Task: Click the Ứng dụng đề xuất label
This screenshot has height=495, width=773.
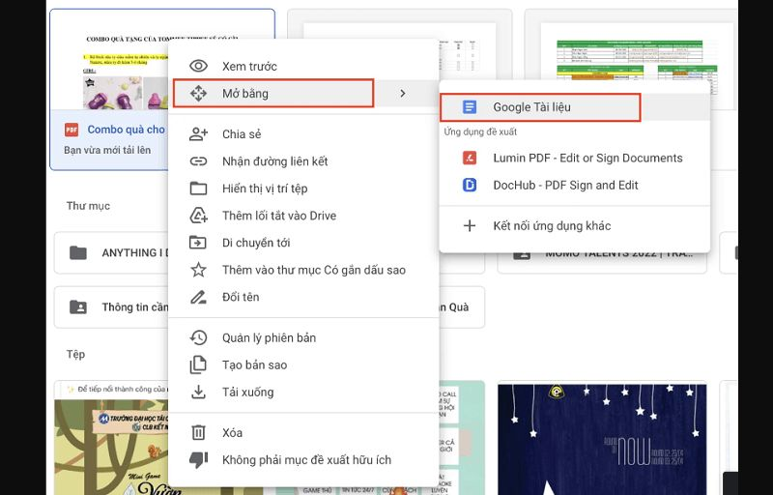Action: [480, 132]
